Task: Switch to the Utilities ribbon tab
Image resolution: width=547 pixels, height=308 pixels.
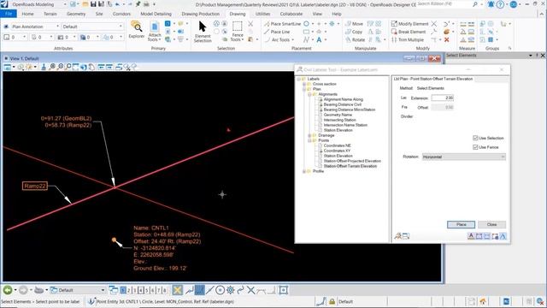Action: pyautogui.click(x=262, y=14)
